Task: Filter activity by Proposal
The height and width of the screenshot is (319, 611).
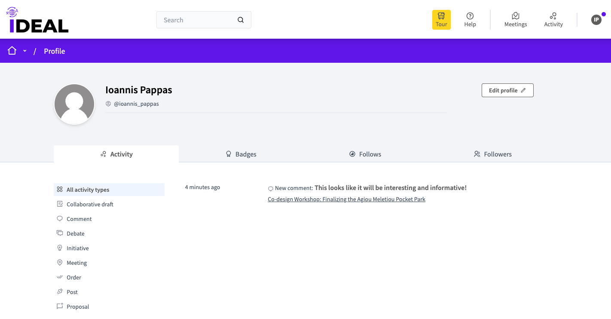Action: pyautogui.click(x=78, y=307)
